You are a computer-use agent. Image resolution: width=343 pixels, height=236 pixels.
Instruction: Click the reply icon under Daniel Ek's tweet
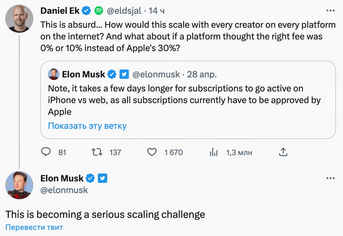(x=46, y=152)
